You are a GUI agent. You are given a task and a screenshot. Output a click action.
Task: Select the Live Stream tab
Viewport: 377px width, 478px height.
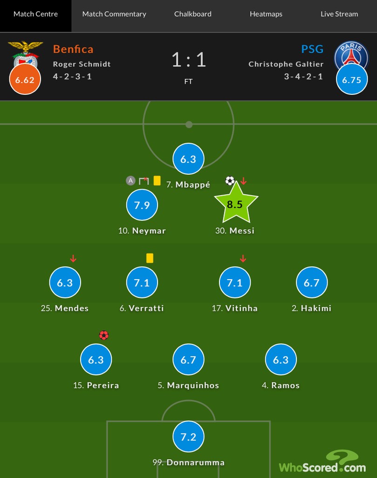(x=339, y=14)
